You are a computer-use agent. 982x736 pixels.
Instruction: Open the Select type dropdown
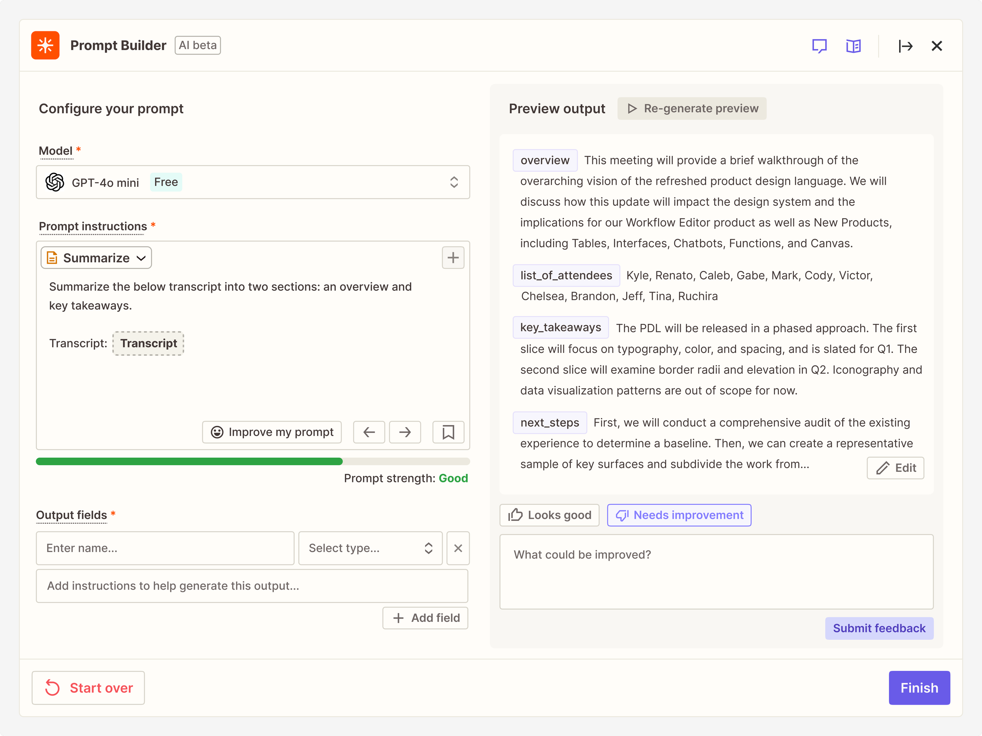pos(370,548)
